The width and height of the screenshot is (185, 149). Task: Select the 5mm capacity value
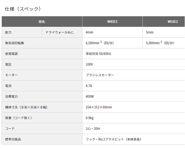pyautogui.click(x=150, y=32)
